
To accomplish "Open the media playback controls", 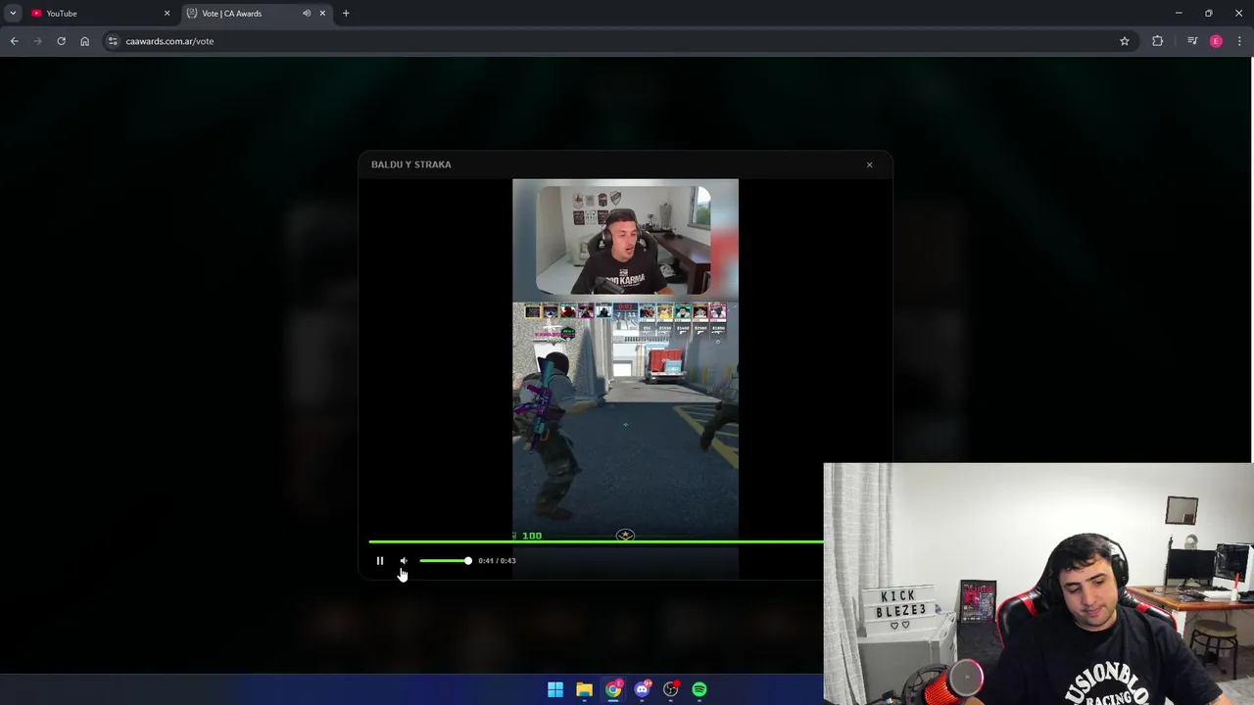I will pos(1192,41).
